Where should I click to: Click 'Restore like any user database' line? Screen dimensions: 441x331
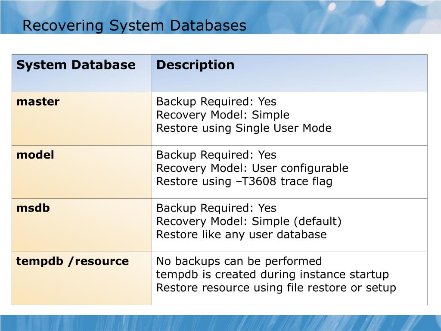pyautogui.click(x=241, y=234)
